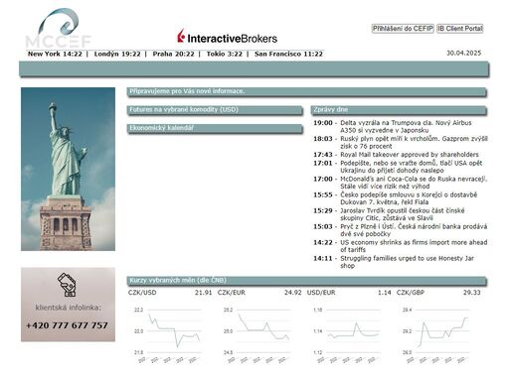Click the Londýn 19:22 clock
This screenshot has width=509, height=381.
[x=117, y=54]
